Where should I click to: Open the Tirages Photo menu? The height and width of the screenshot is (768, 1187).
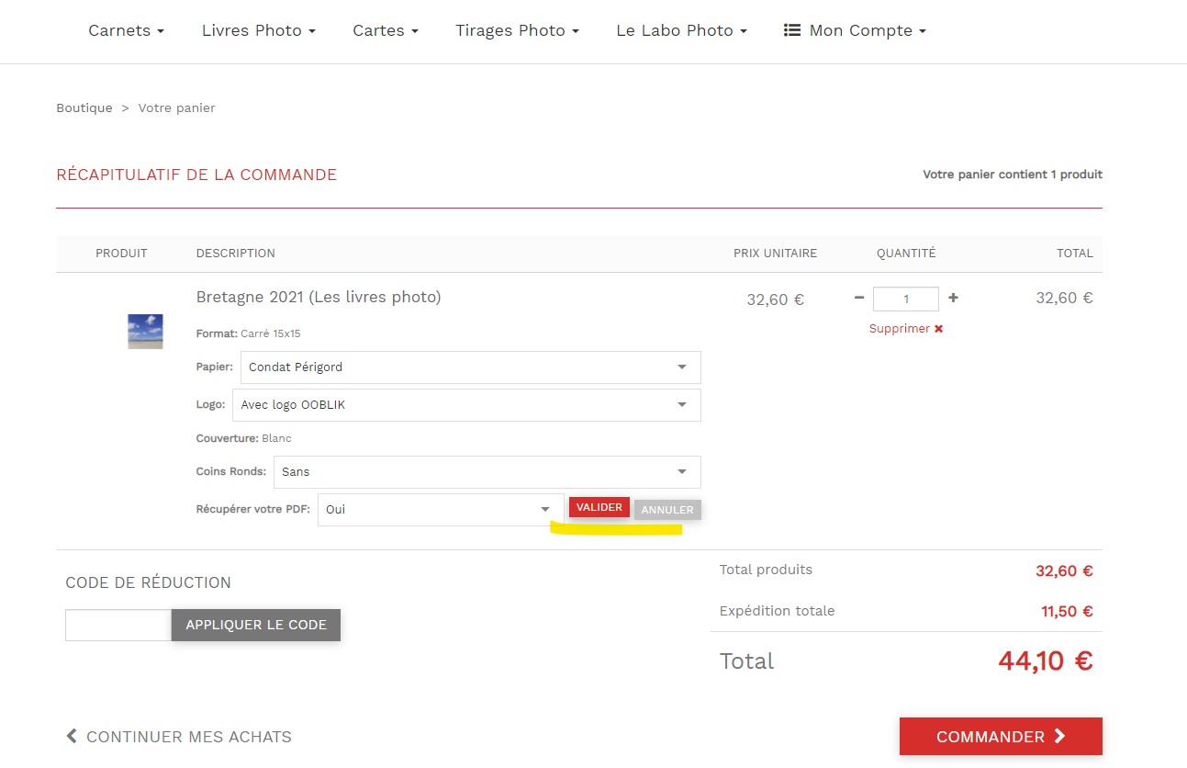pos(517,30)
